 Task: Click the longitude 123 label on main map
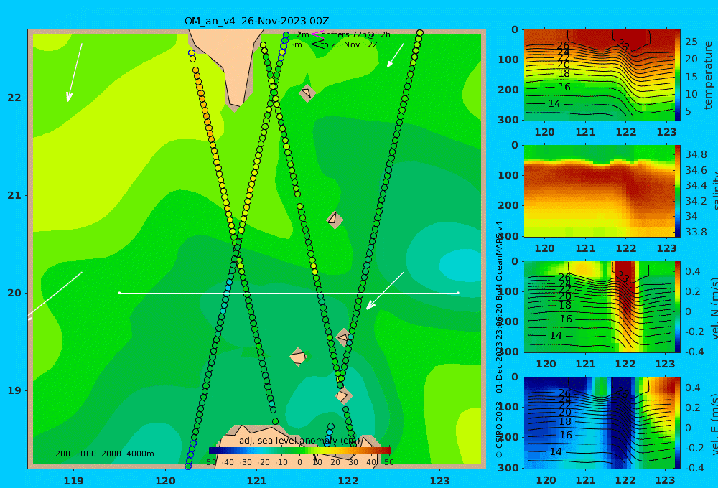tap(440, 481)
